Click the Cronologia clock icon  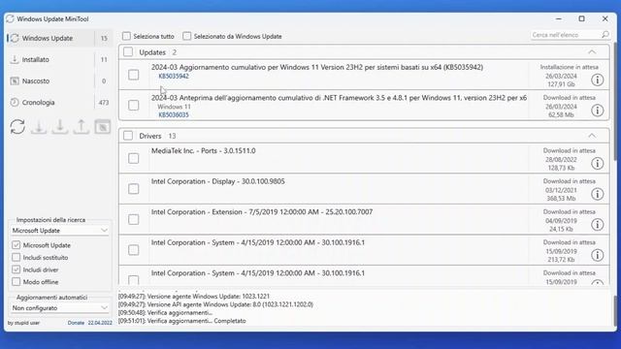coord(15,102)
